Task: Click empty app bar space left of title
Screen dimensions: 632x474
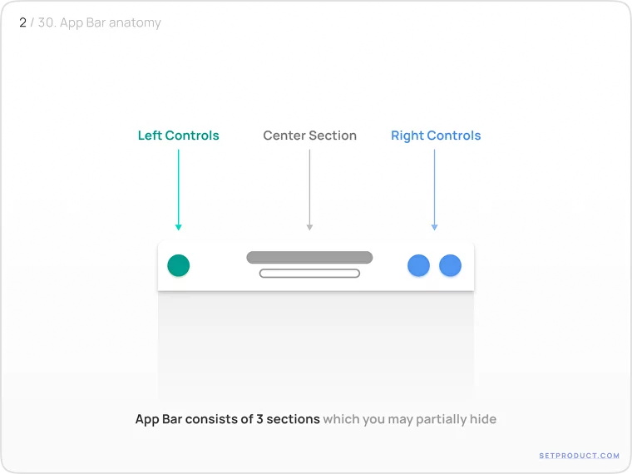Action: (218, 266)
